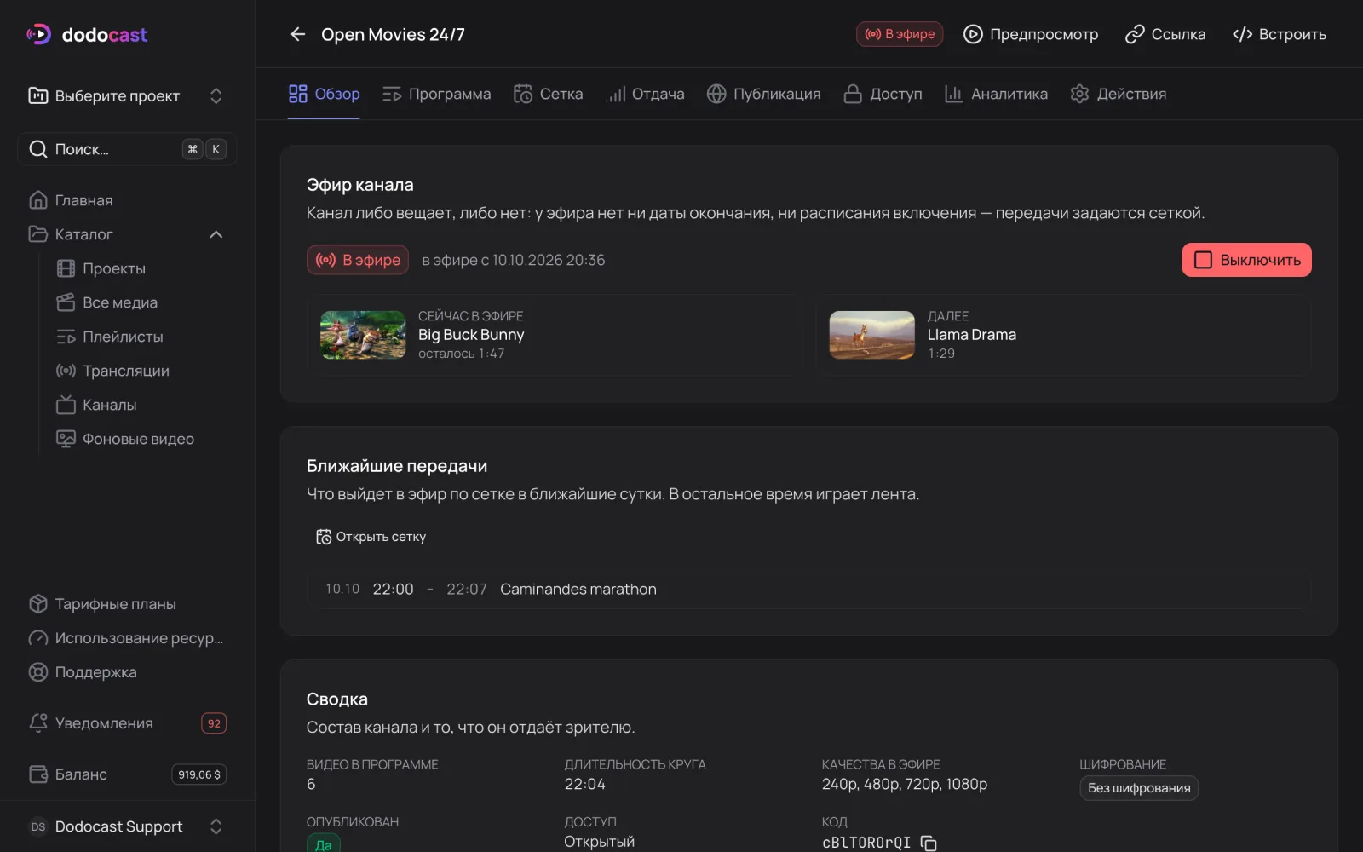The image size is (1363, 852).
Task: Click the Встроить embed button
Action: [1279, 34]
